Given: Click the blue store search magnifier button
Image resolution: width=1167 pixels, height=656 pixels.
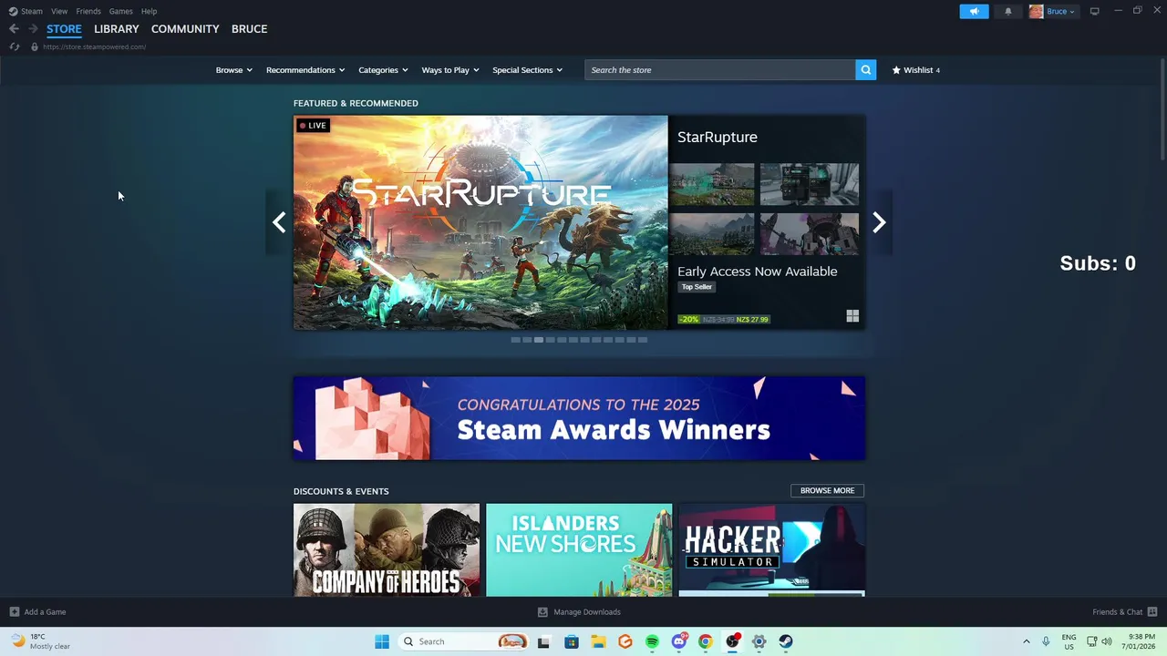Looking at the screenshot, I should (x=866, y=70).
